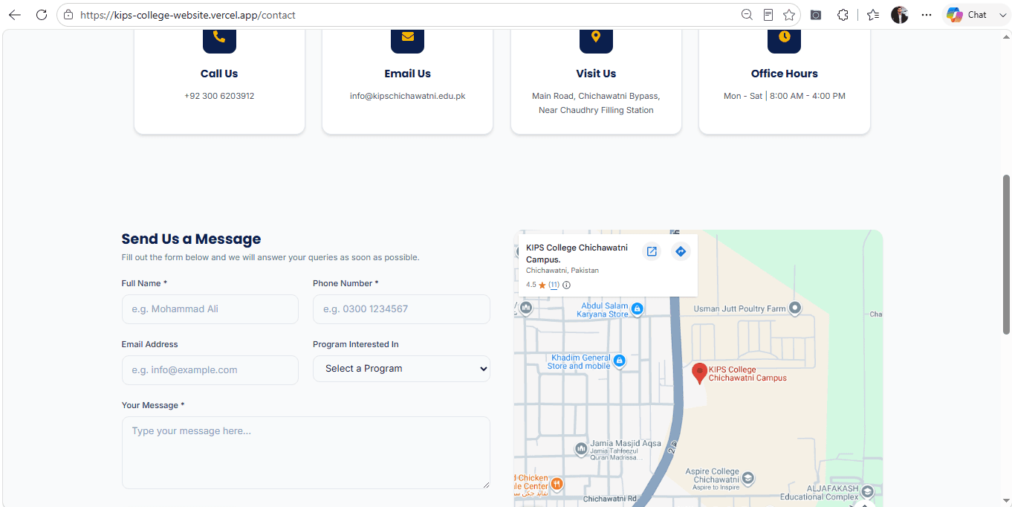Open the Copilot Chat button
1012x507 pixels.
tap(967, 15)
